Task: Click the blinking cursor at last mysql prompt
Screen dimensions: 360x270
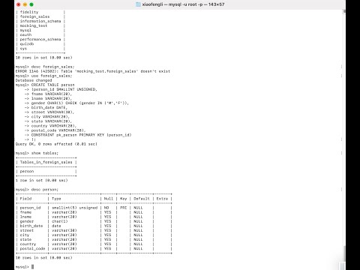Action: pos(32,267)
